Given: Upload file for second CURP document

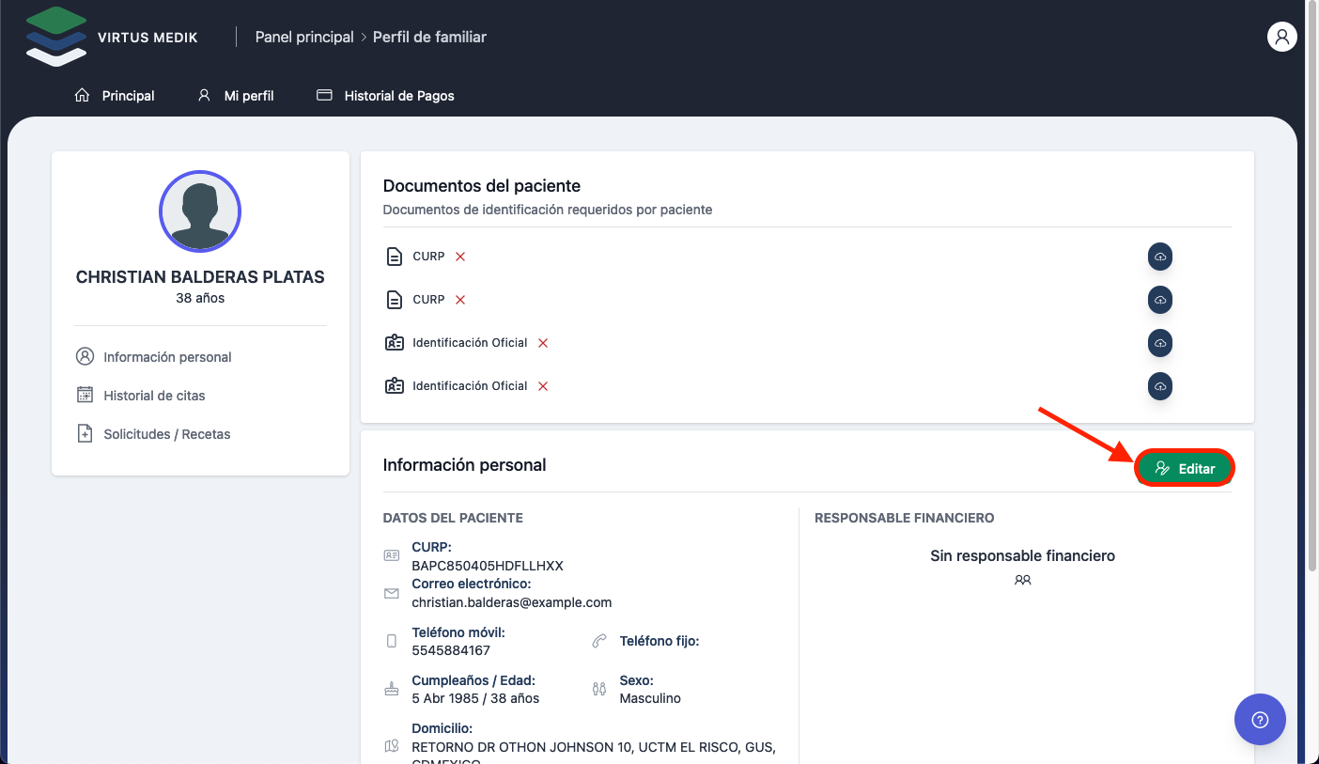Looking at the screenshot, I should click(1160, 300).
